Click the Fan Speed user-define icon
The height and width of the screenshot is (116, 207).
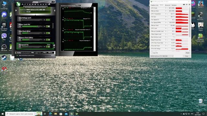54,46
